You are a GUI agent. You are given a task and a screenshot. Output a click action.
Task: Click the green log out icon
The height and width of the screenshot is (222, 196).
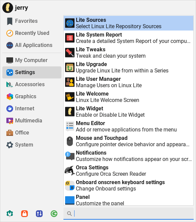54,214
